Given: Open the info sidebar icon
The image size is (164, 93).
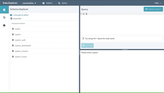Looking at the screenshot, I should (x=4, y=25).
